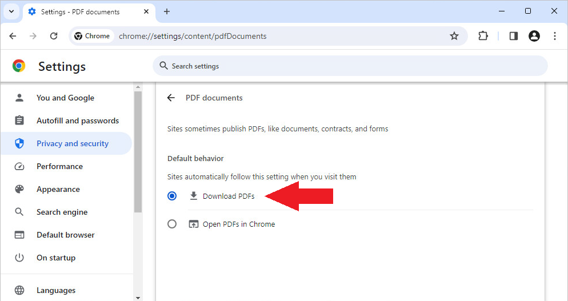Image resolution: width=568 pixels, height=301 pixels.
Task: Click the sidebar scroll down arrow
Action: [138, 298]
